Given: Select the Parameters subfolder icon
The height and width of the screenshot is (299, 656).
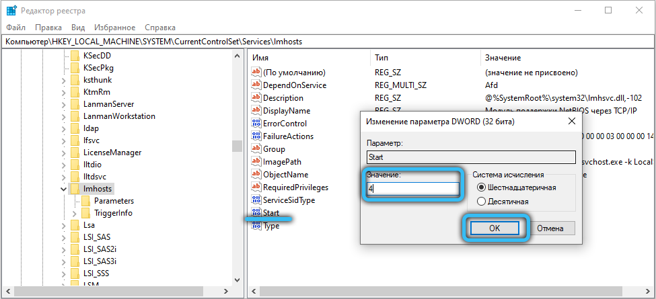Looking at the screenshot, I should [85, 201].
